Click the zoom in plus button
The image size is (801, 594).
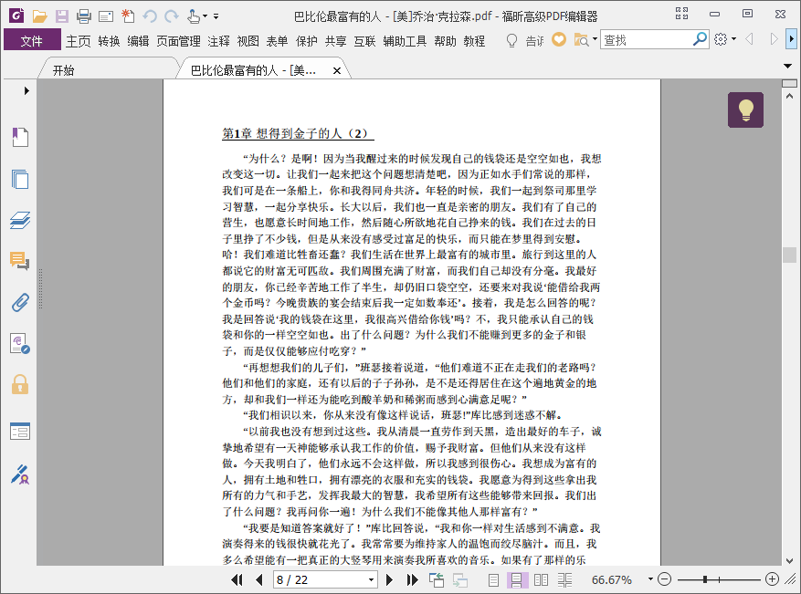point(773,579)
